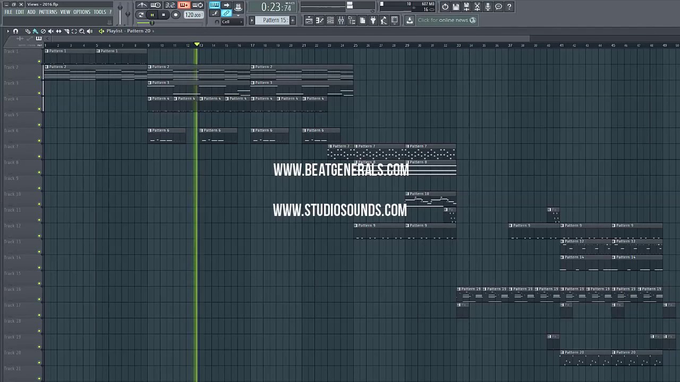The image size is (680, 382).
Task: Click the hat icon in the recording panel
Action: (237, 6)
